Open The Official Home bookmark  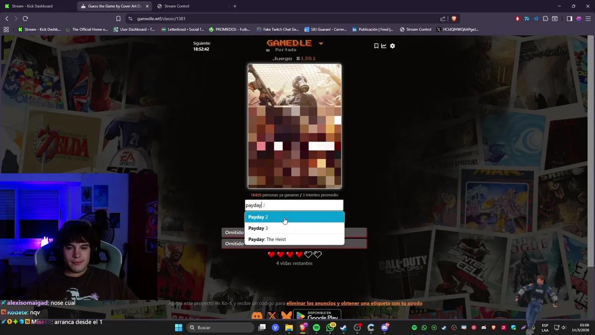tap(86, 29)
